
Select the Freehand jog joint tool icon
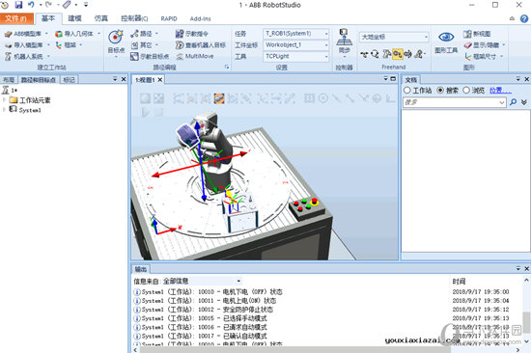(386, 54)
